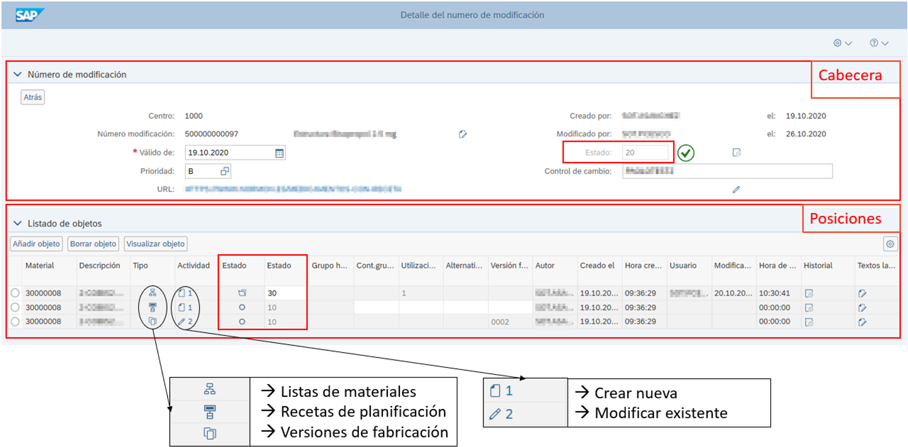Select the first row radio button for material 30000008
The height and width of the screenshot is (447, 908).
[x=15, y=293]
